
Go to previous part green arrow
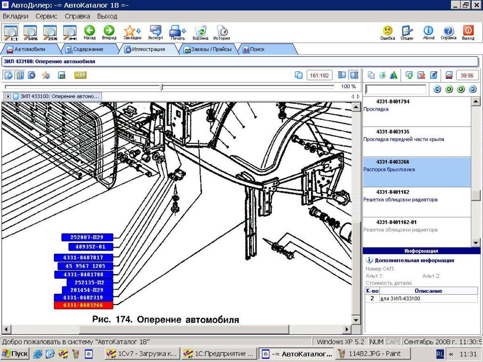[x=449, y=89]
